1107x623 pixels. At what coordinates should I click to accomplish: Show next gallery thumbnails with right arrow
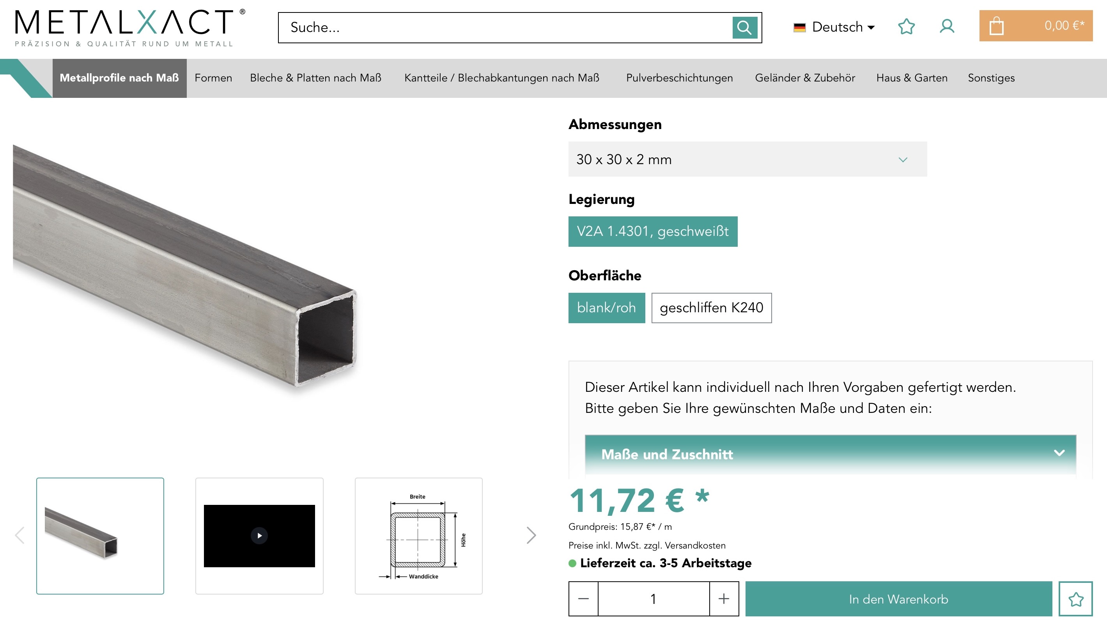pyautogui.click(x=531, y=535)
